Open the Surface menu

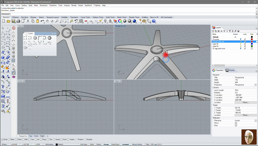point(24,6)
